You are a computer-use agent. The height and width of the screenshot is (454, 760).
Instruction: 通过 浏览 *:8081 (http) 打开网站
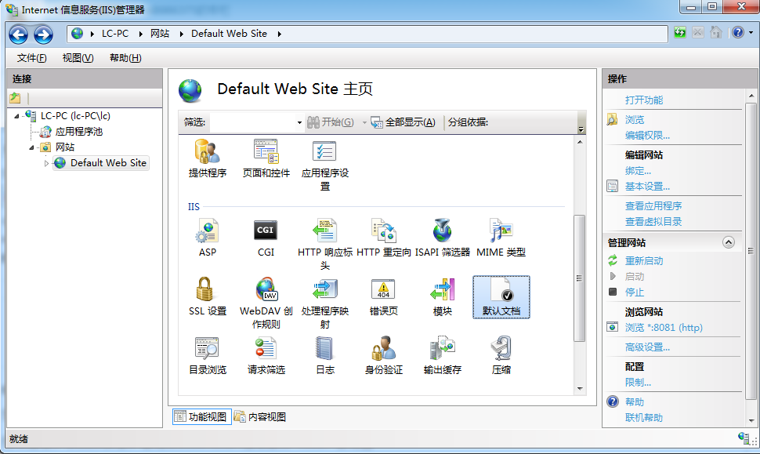[662, 327]
